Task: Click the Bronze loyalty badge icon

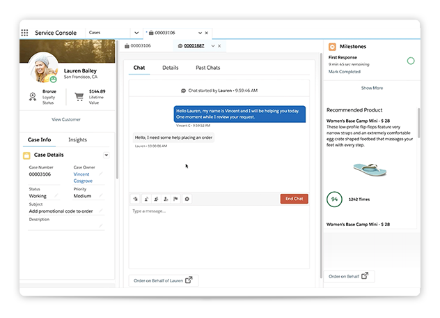Action: (x=33, y=96)
